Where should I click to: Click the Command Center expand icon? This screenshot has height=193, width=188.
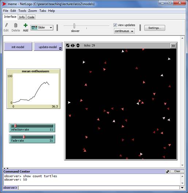click(168, 172)
